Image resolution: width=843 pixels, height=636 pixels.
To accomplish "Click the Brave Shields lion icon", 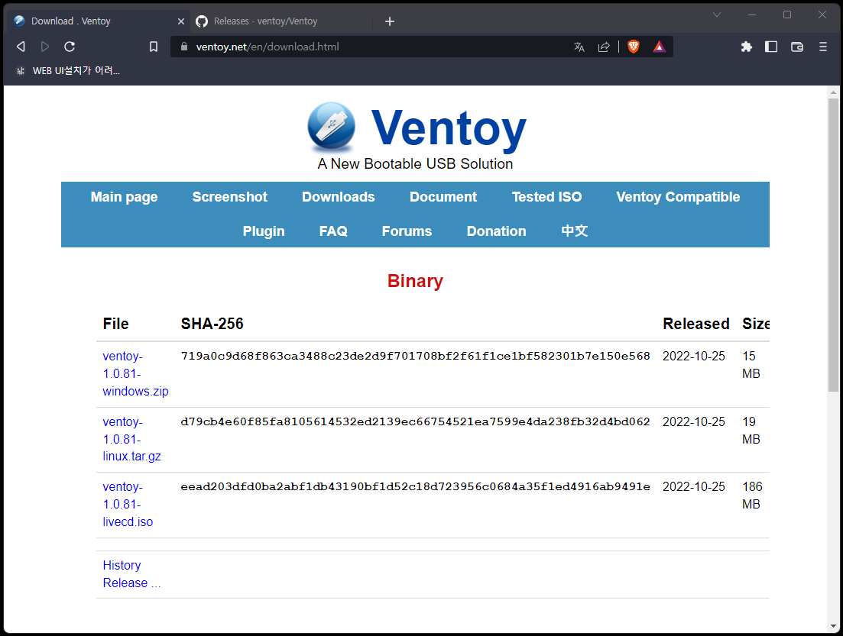I will [634, 47].
